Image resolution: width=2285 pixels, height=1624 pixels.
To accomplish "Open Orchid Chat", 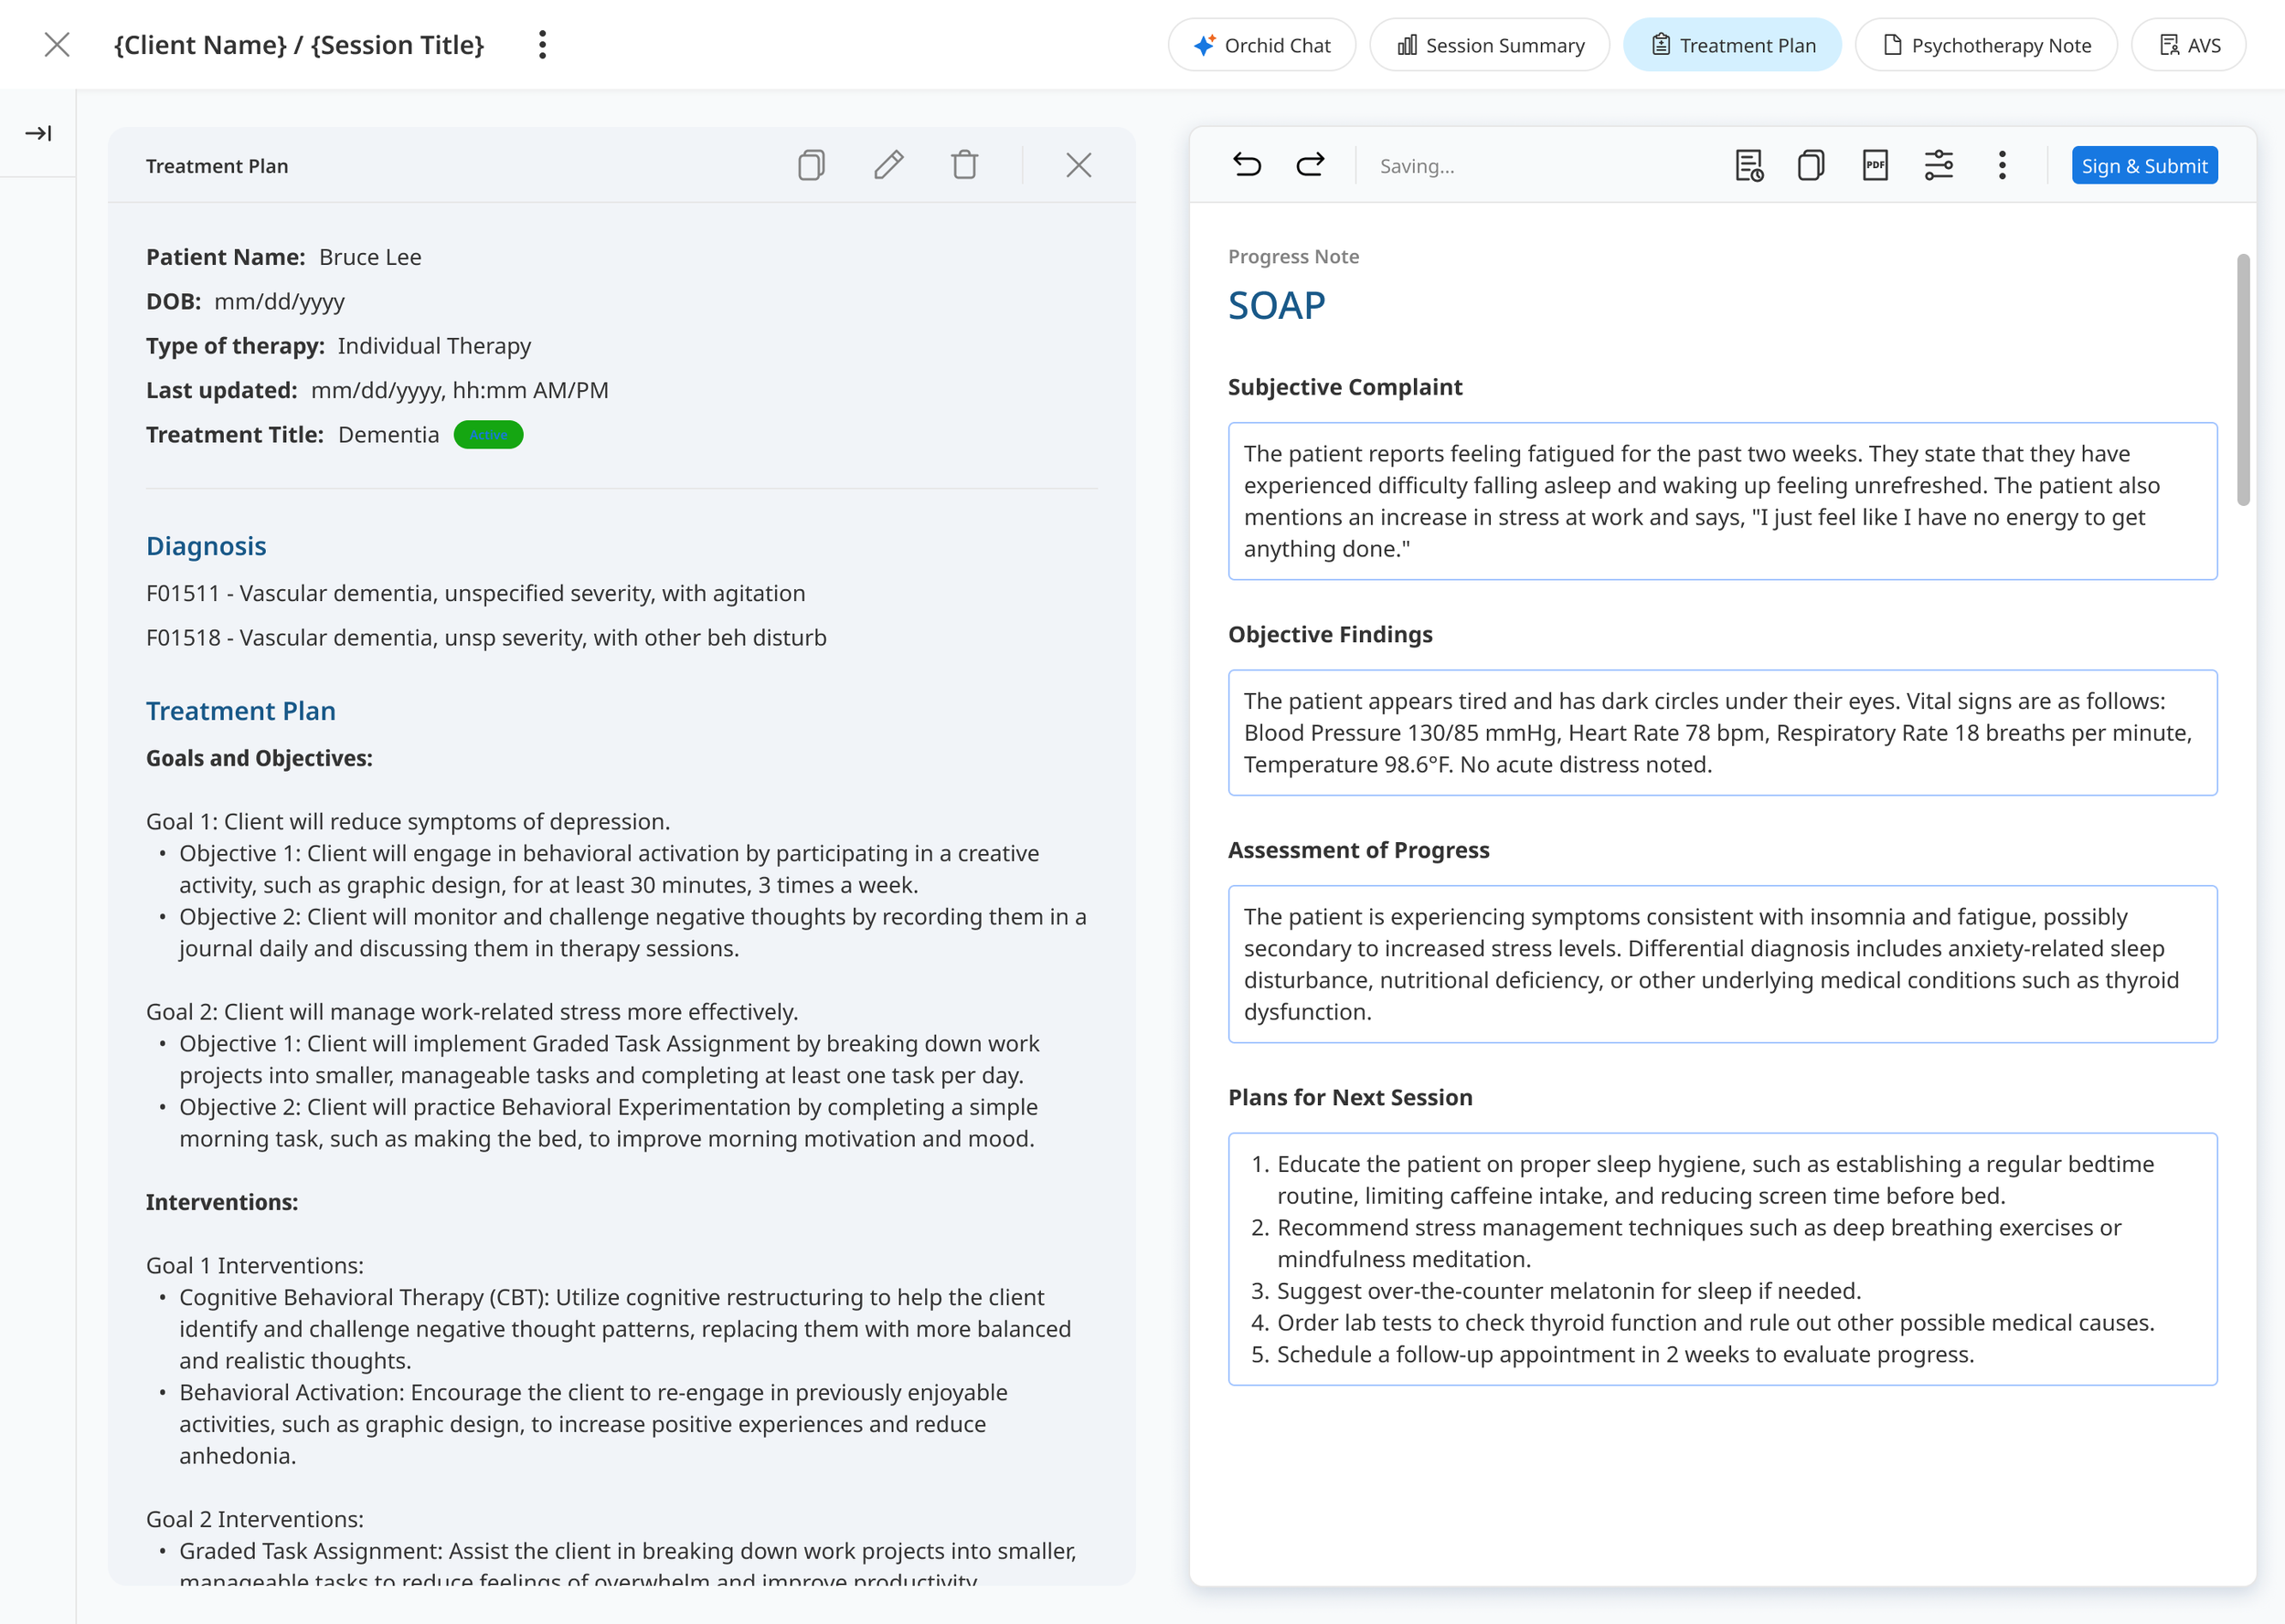I will [1261, 45].
